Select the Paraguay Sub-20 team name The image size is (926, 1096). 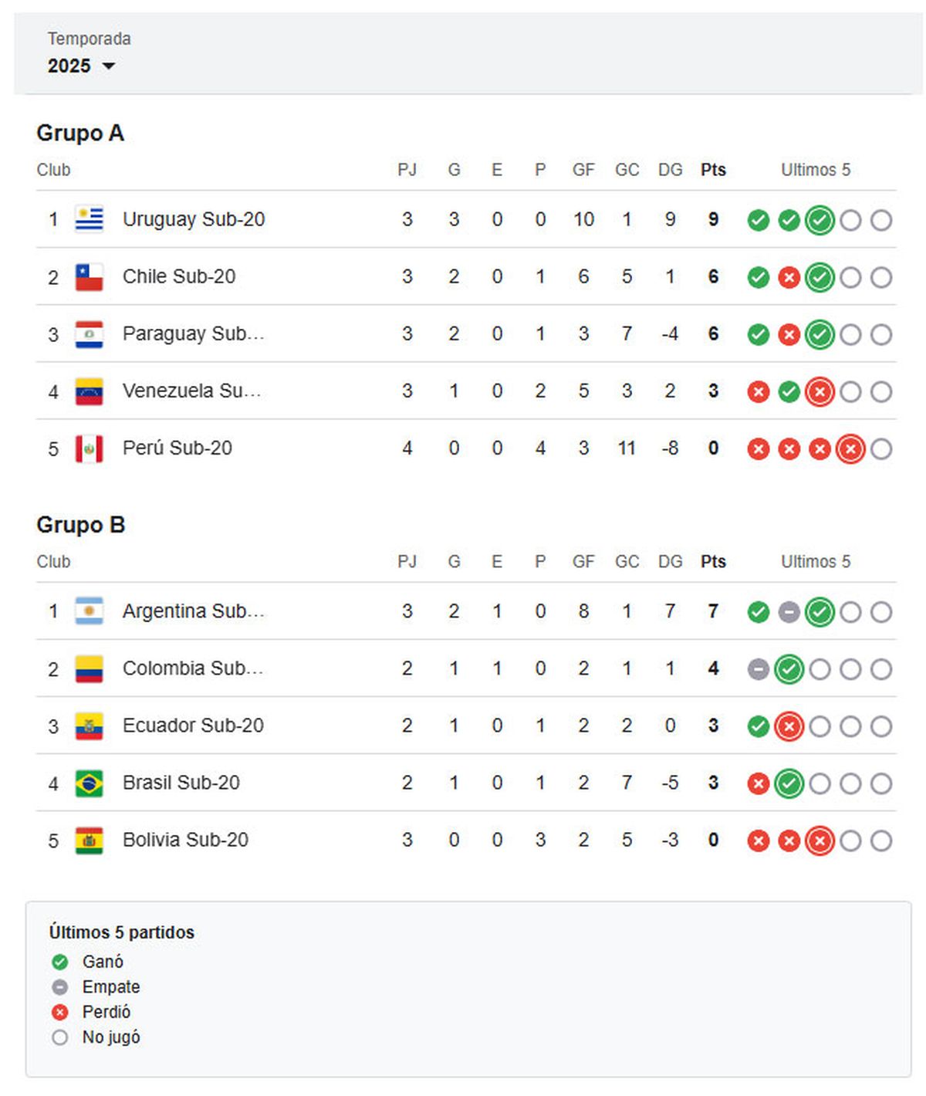[193, 333]
